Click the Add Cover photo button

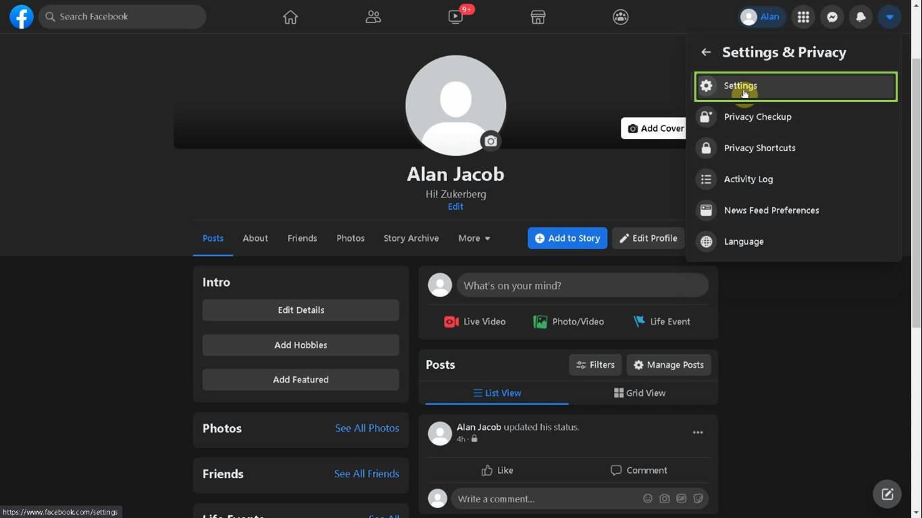click(654, 128)
